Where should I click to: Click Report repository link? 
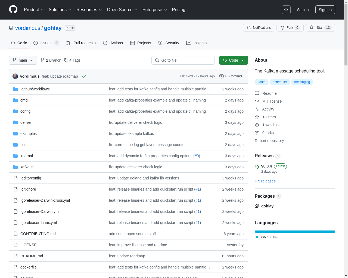click(269, 141)
